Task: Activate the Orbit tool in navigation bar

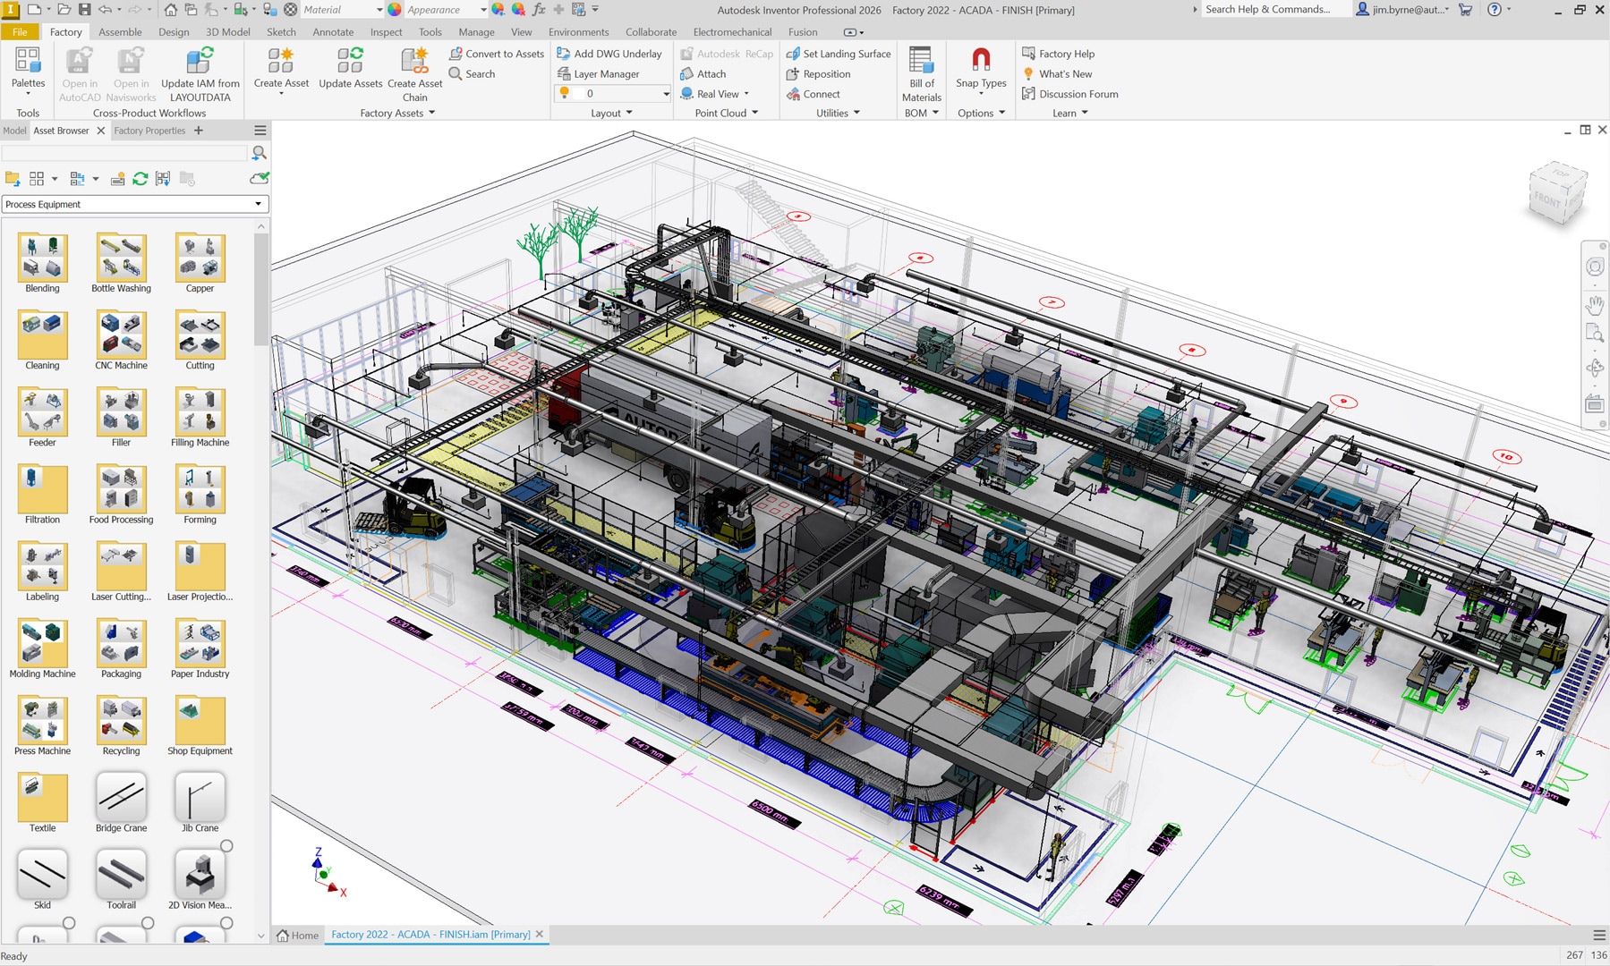Action: click(x=1594, y=368)
